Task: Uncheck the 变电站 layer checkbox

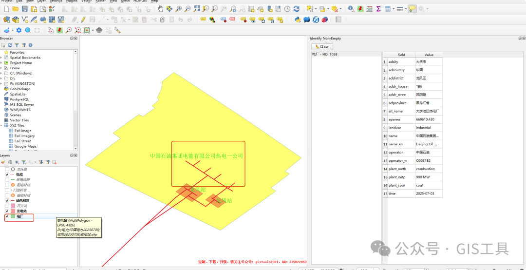Action: coord(7,211)
